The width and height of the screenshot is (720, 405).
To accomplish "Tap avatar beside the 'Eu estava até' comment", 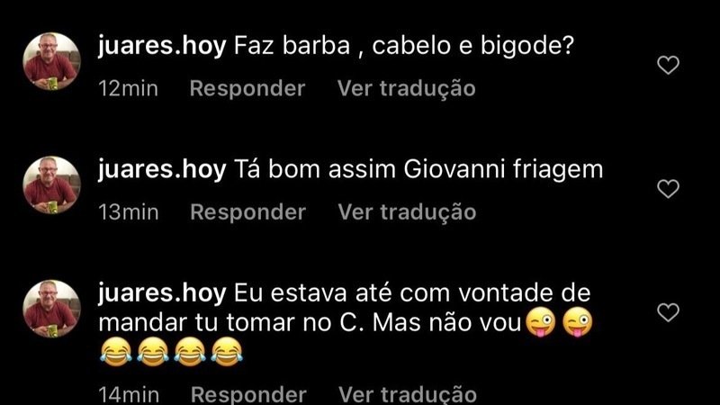I will [x=52, y=309].
